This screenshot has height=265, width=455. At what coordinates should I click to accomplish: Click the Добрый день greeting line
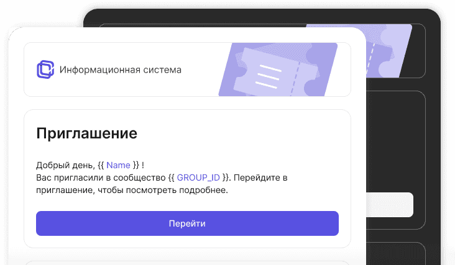click(x=90, y=165)
